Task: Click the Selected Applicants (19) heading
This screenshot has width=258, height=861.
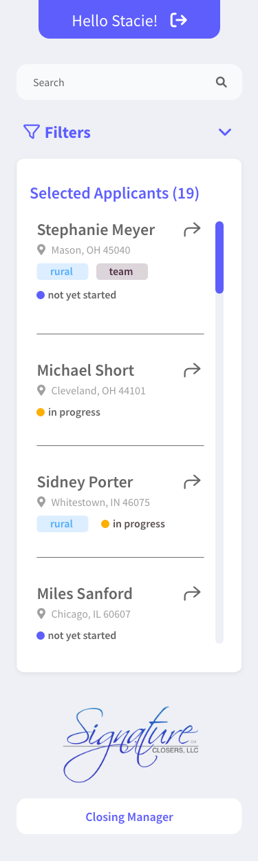Action: [x=114, y=193]
